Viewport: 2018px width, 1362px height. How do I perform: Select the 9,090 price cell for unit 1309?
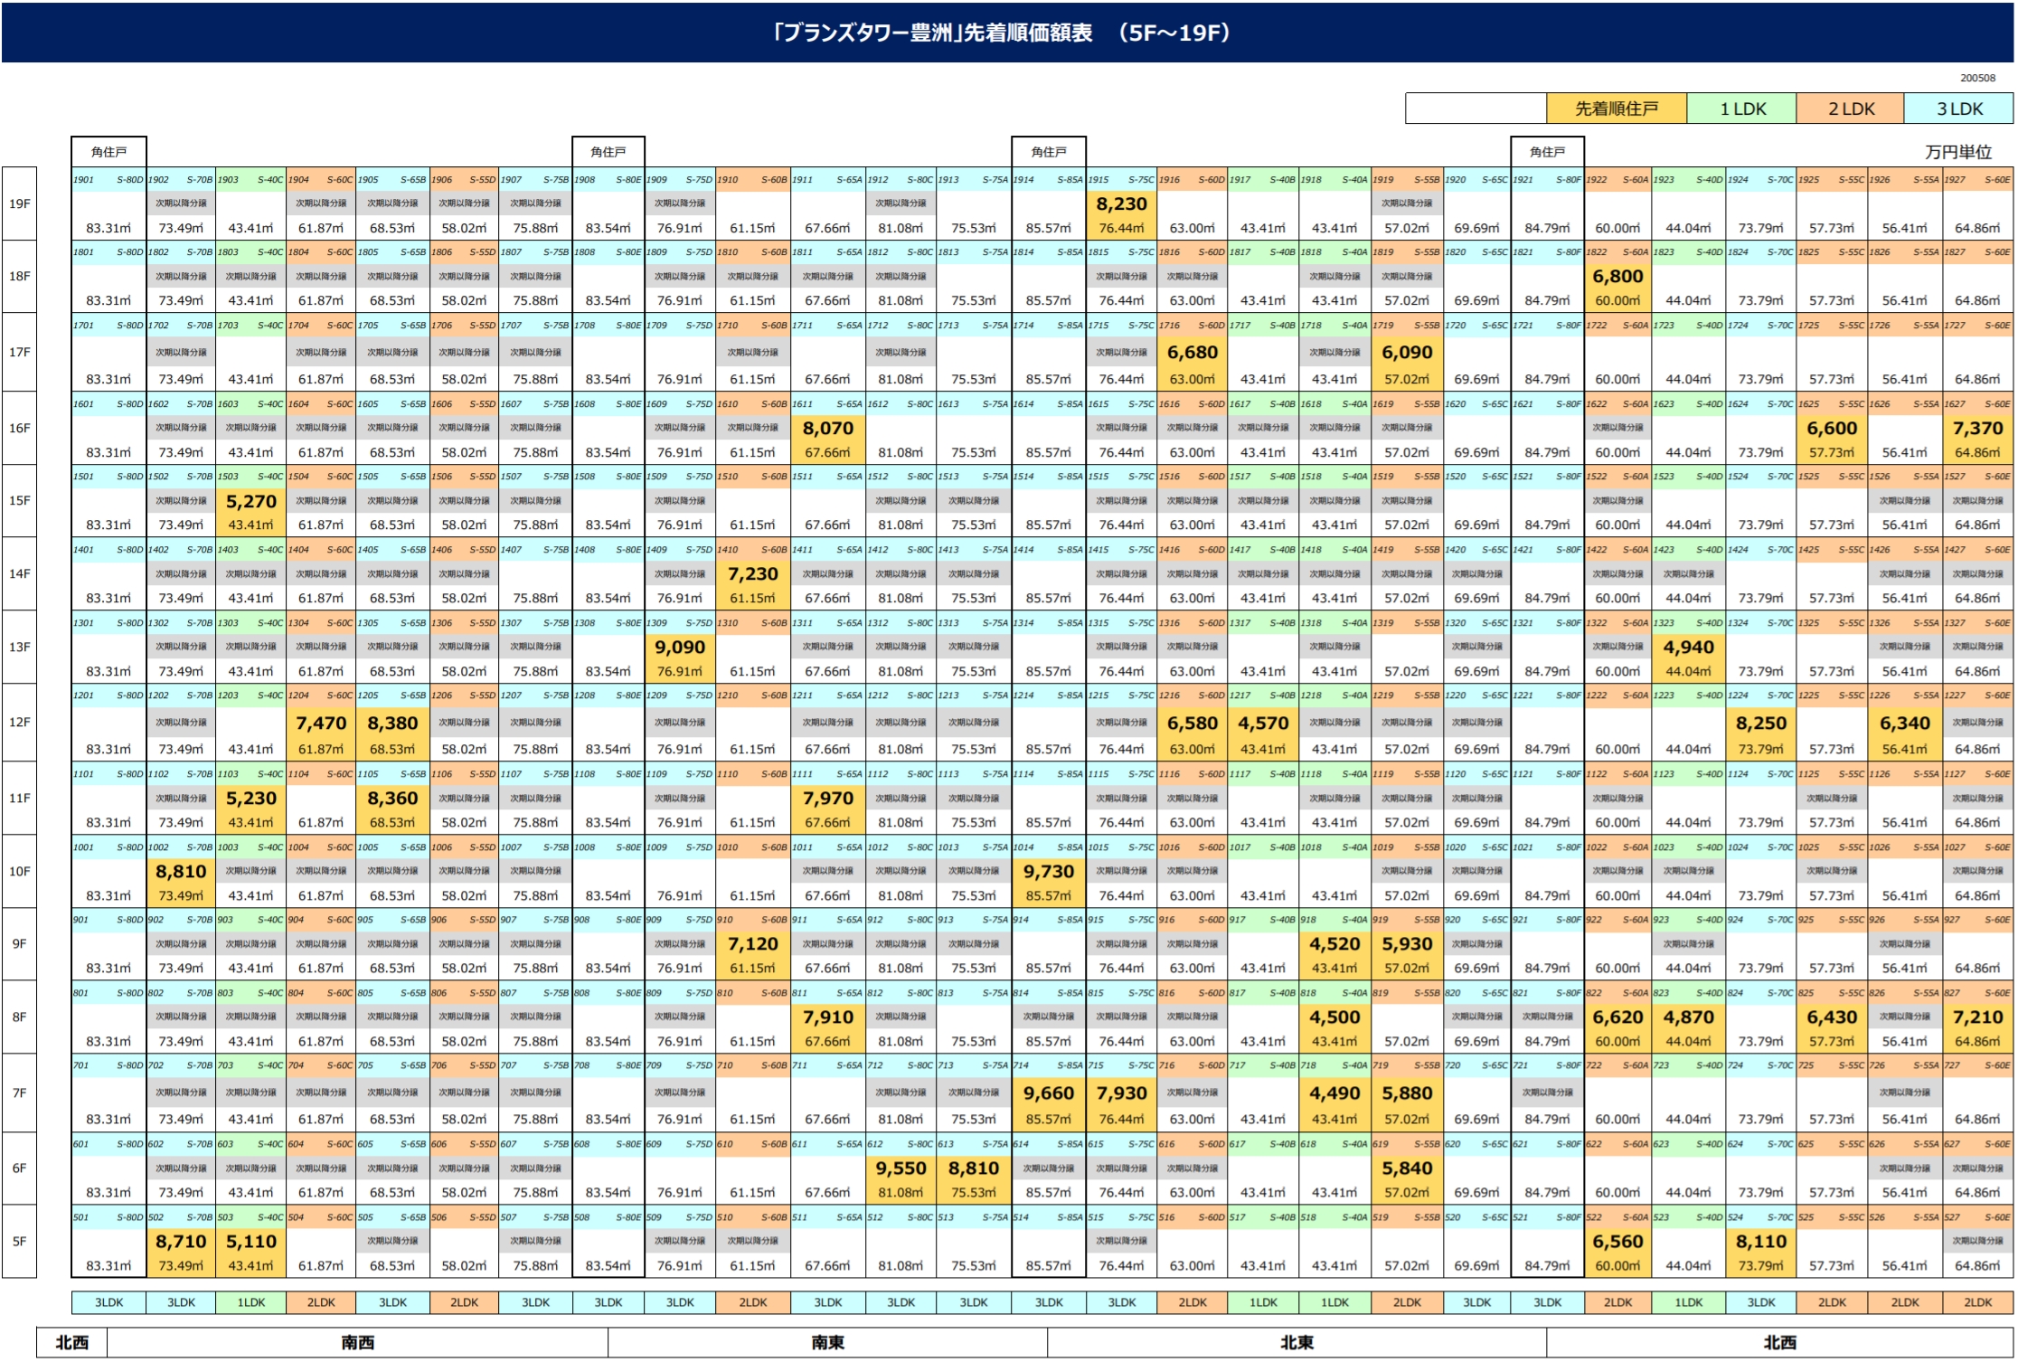point(679,648)
